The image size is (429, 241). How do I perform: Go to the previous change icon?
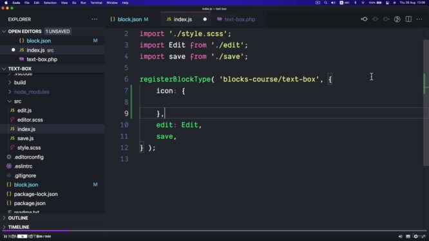(x=364, y=19)
